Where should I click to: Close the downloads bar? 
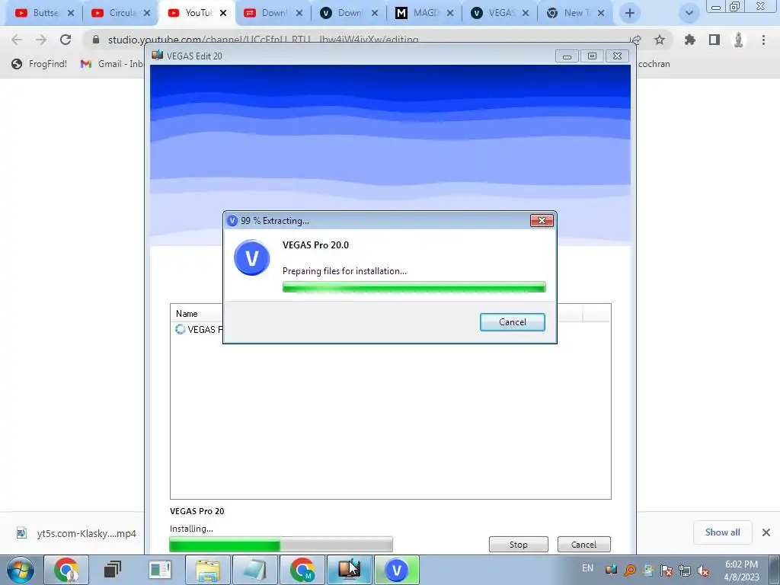(x=766, y=532)
